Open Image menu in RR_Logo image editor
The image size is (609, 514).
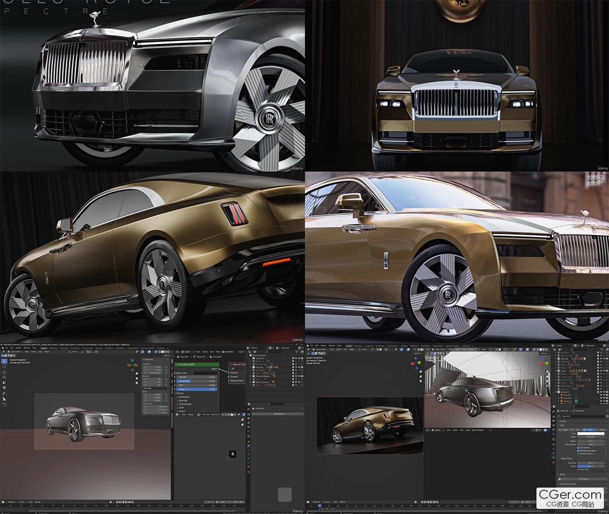pos(191,415)
